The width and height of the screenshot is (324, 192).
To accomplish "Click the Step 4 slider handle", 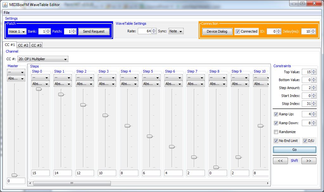I will pyautogui.click(x=127, y=126).
